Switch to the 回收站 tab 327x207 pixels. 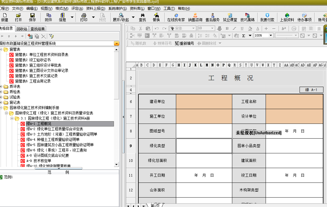coord(22,29)
